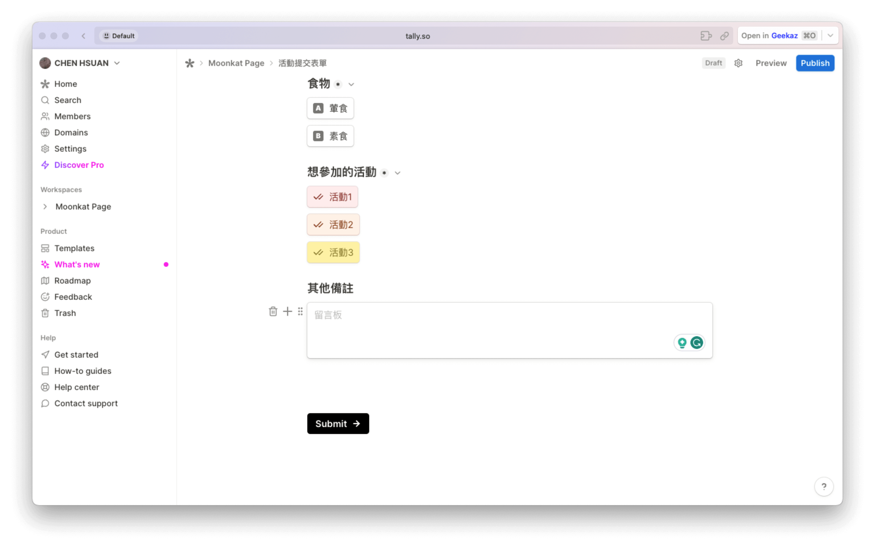Viewport: 875px width, 548px height.
Task: Toggle the 活動2 checkbox option
Action: 333,225
